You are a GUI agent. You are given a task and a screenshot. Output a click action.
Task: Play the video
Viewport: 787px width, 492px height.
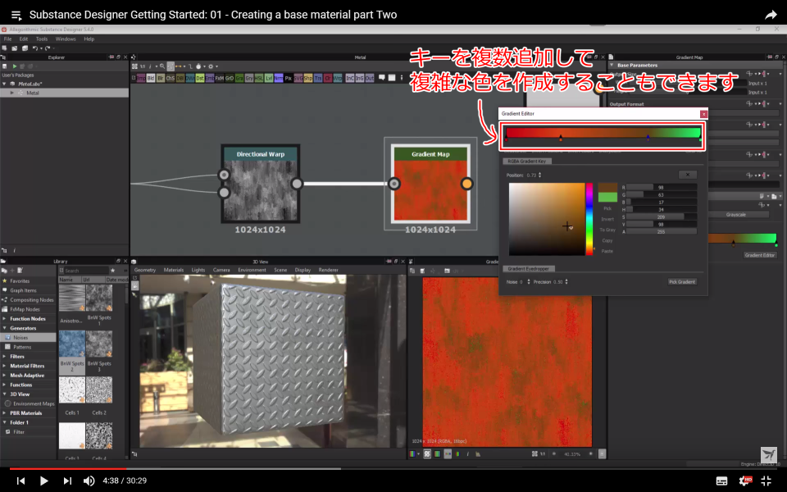point(43,481)
